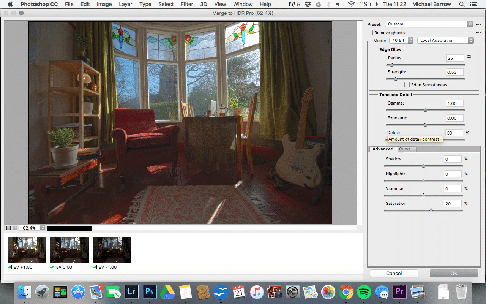The width and height of the screenshot is (486, 304).
Task: Open Photos app in the dock
Action: [328, 292]
